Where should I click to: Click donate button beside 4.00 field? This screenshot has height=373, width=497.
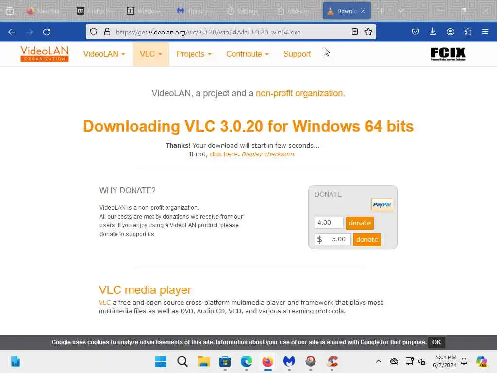(x=360, y=223)
